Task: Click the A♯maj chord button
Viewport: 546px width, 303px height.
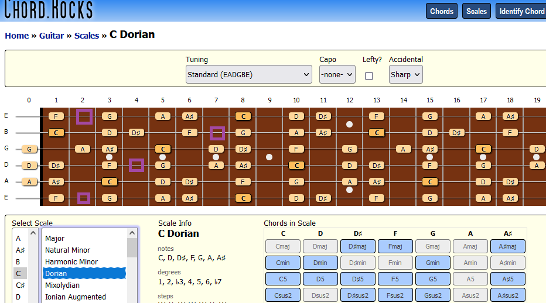Action: coord(508,246)
